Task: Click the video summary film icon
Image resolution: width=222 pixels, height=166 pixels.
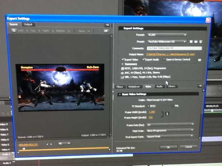Action: point(122,69)
